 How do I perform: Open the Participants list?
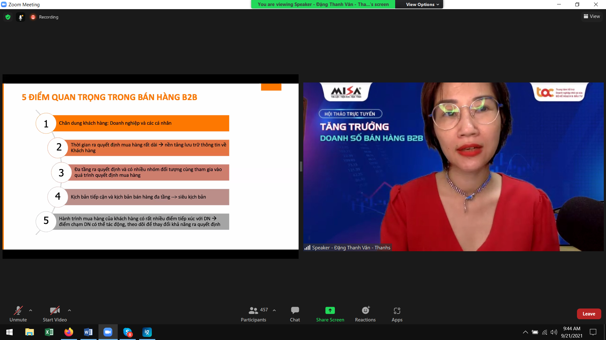pyautogui.click(x=253, y=314)
